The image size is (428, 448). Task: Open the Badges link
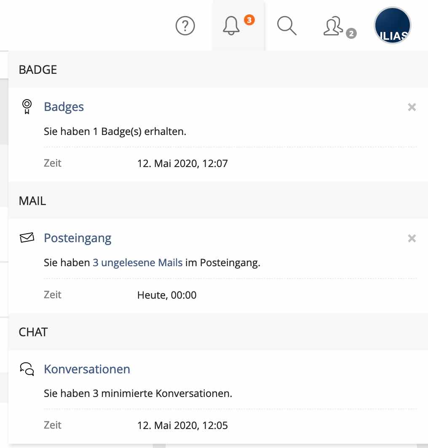(x=64, y=107)
